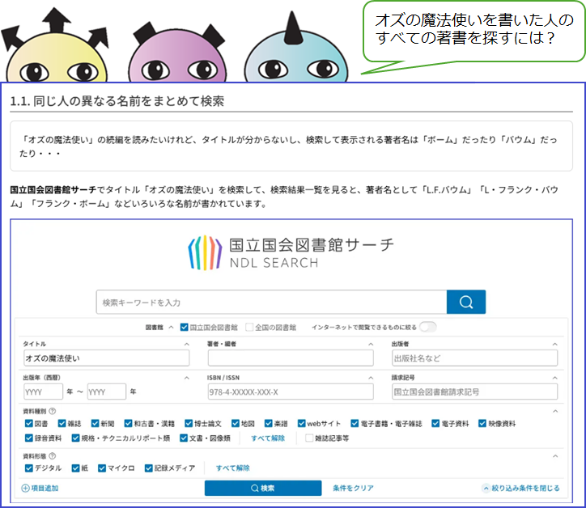Uncheck the 楽譜 checkbox

(x=269, y=423)
